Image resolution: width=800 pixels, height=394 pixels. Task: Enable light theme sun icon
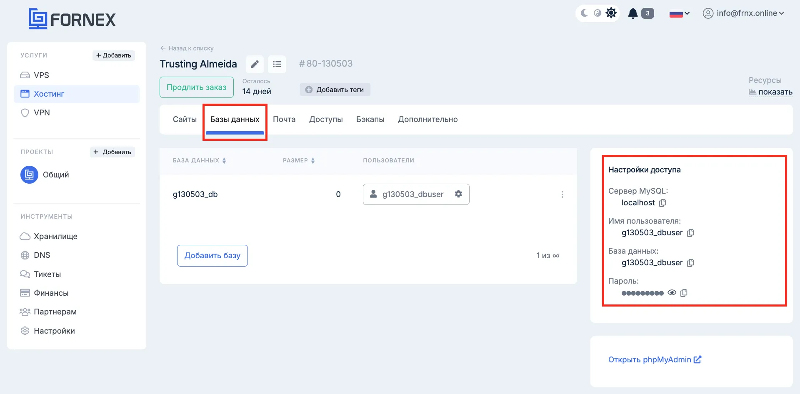click(611, 13)
